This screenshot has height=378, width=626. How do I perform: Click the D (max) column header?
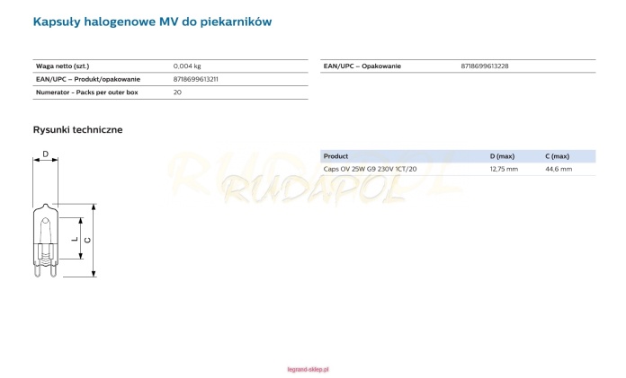502,156
